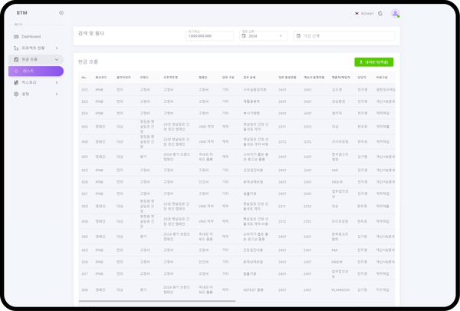
Task: Expand the 설정 submenu chevron
Action: click(57, 94)
